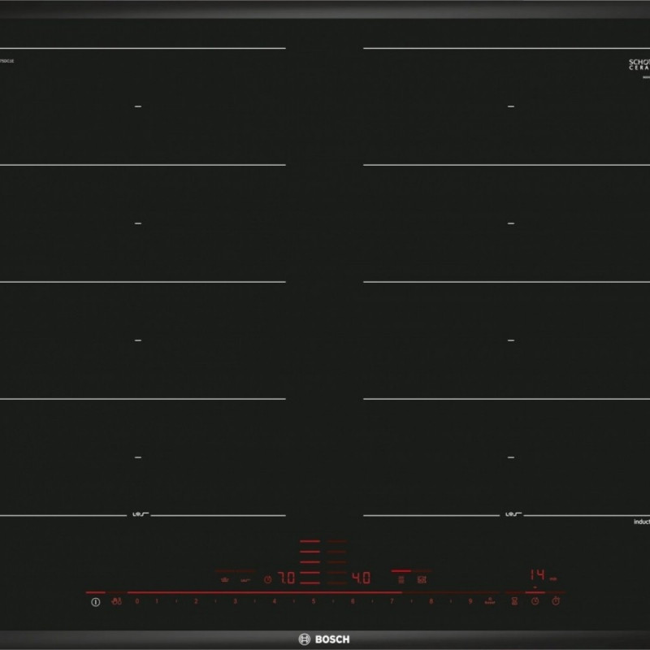This screenshot has height=650, width=650.
Task: Tap the boost function symbol after 9
Action: tap(491, 601)
